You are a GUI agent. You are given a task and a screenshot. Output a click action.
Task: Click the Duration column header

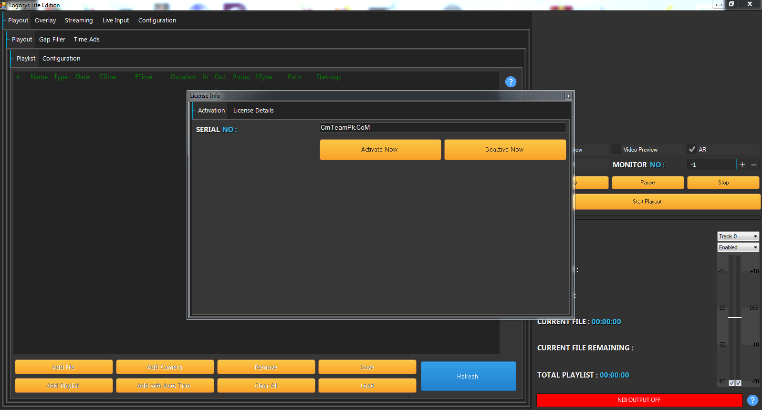point(184,77)
